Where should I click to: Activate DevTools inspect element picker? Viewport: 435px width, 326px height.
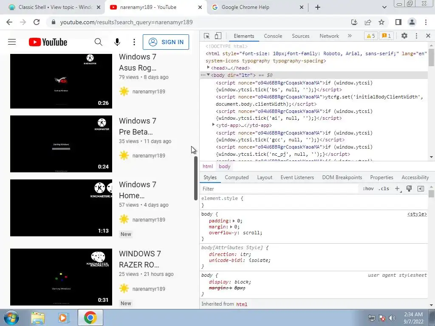(207, 36)
